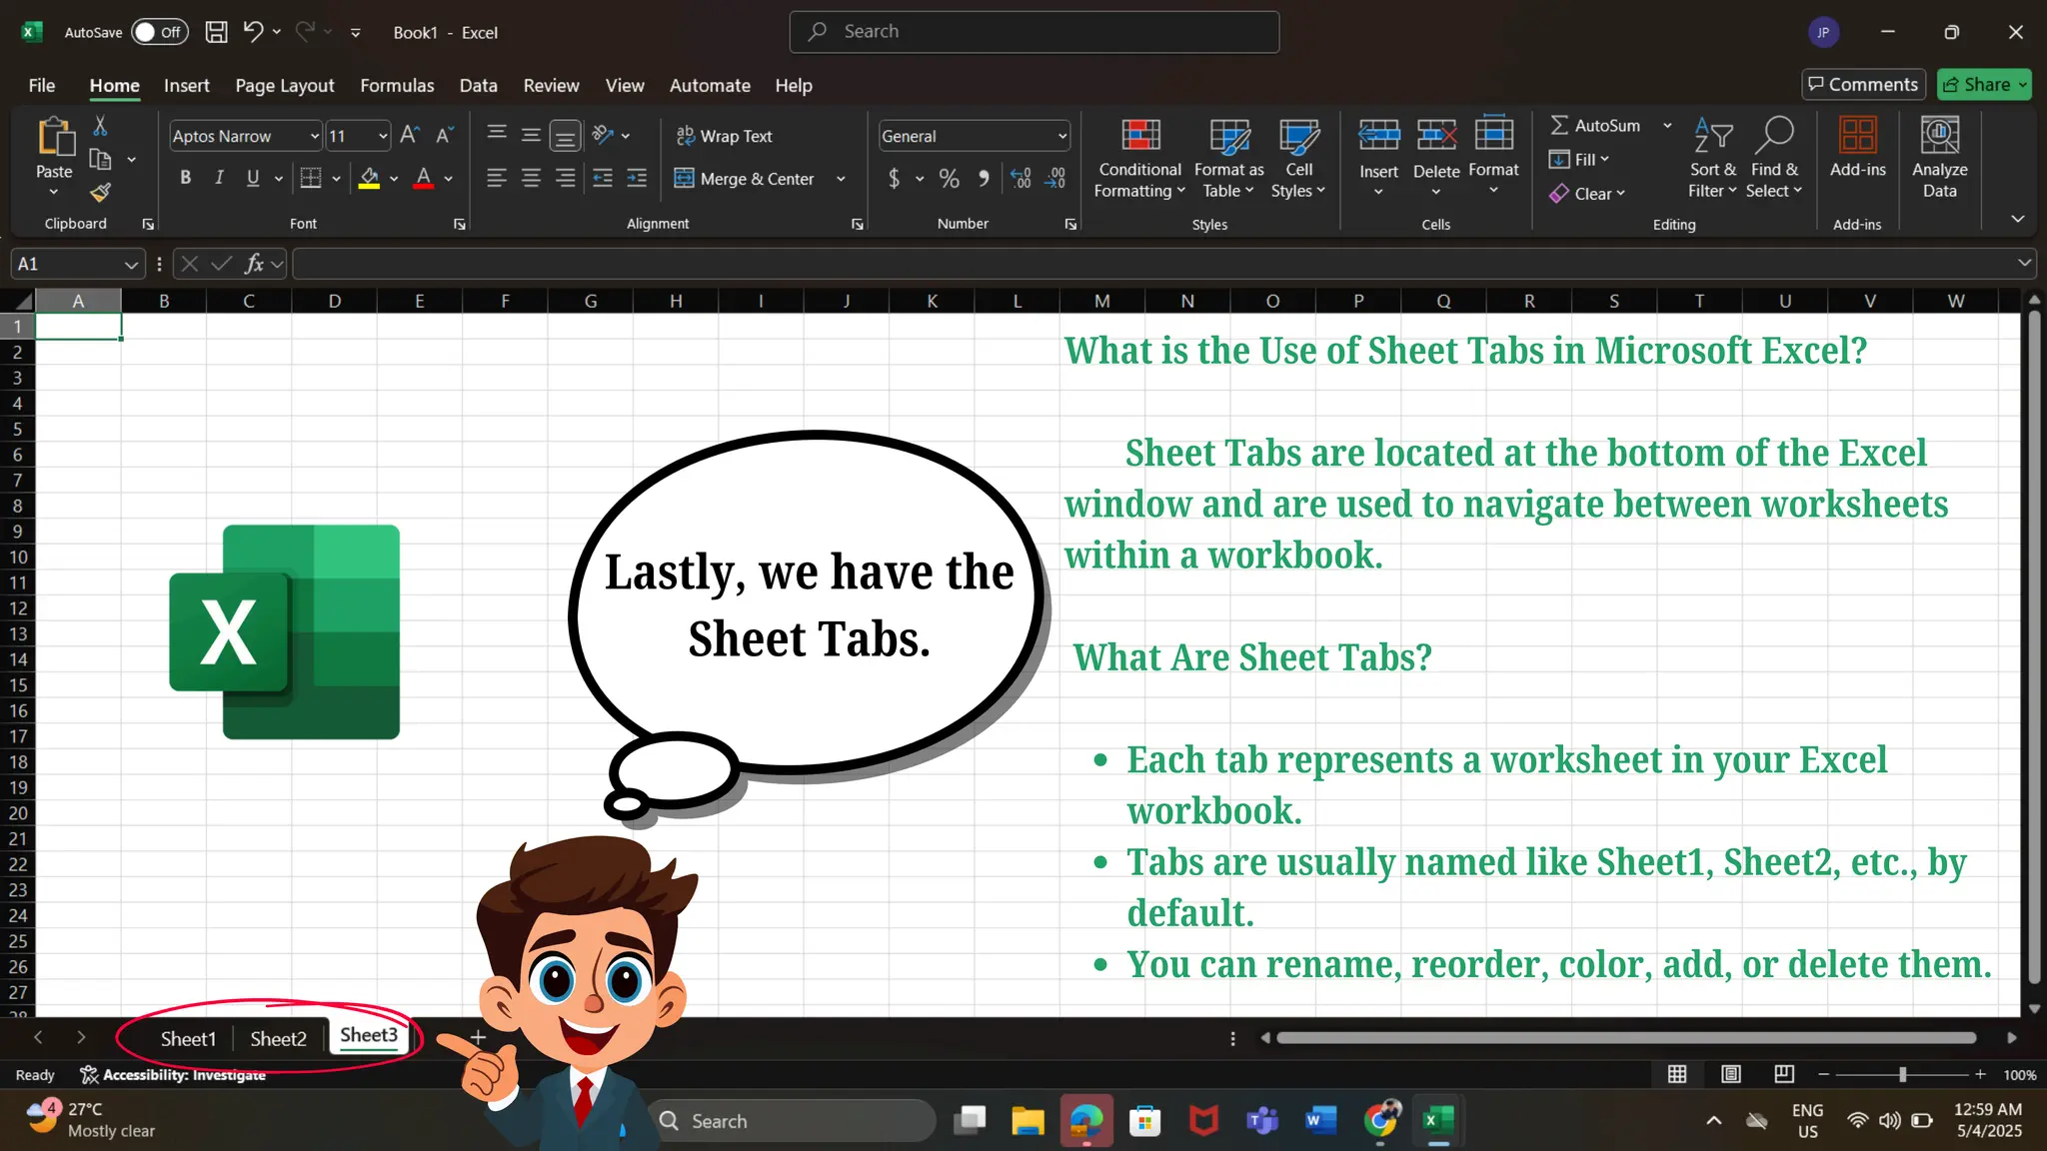Switch to Formulas ribbon tab
This screenshot has width=2047, height=1151.
point(397,85)
